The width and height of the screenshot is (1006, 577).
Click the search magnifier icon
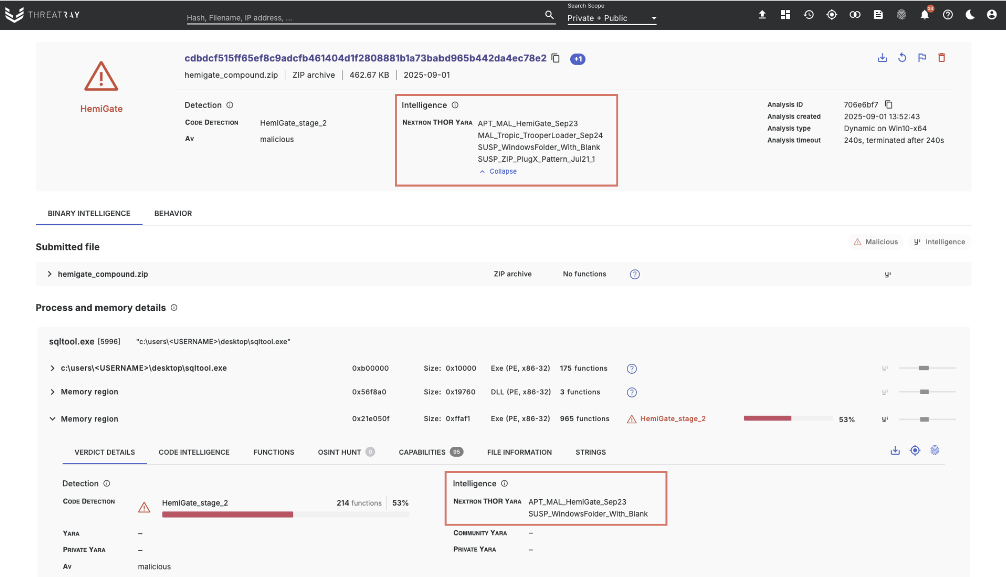tap(549, 15)
